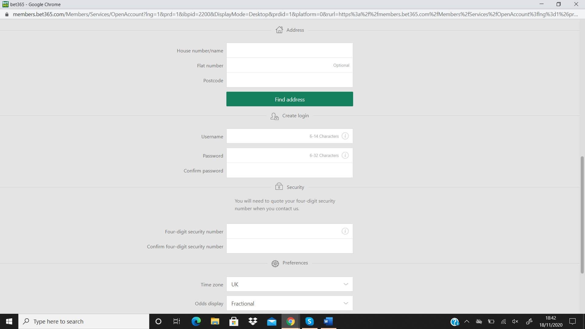Click the page vertical scrollbar thumb
The width and height of the screenshot is (585, 329).
(x=582, y=215)
